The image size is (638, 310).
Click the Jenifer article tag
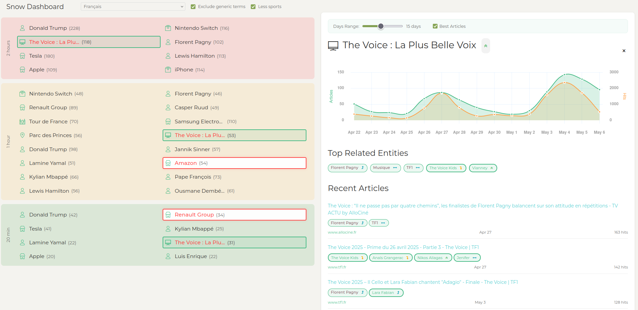(467, 258)
